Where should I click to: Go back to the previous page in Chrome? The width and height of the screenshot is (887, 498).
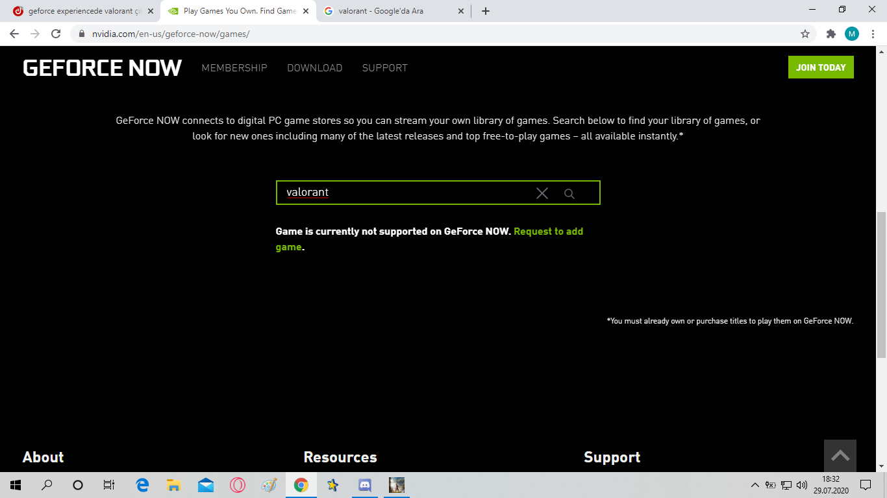[14, 34]
